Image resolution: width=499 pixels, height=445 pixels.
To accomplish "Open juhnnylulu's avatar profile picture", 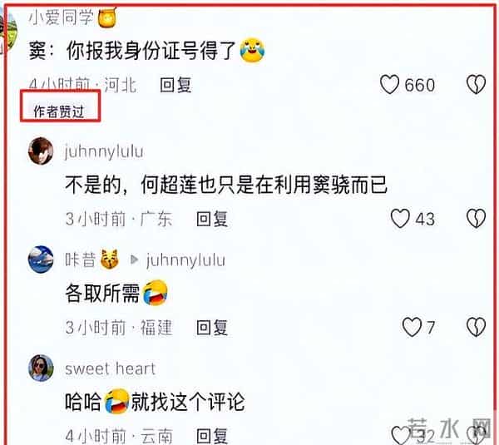I will click(41, 151).
